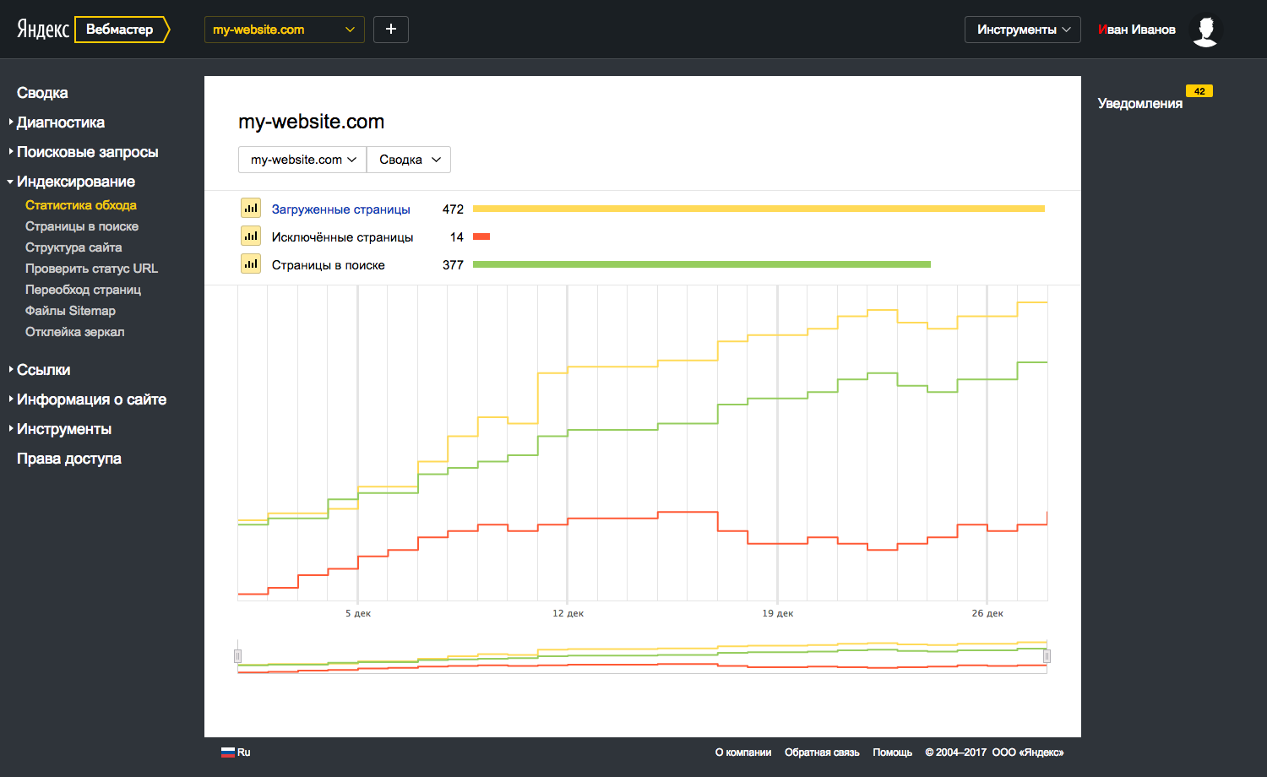Click the right range slider handle
The height and width of the screenshot is (777, 1267).
click(x=1047, y=656)
